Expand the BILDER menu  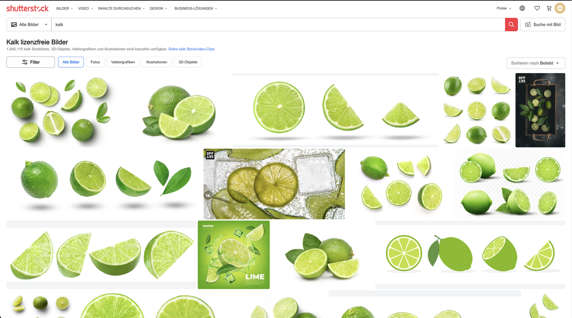(65, 8)
